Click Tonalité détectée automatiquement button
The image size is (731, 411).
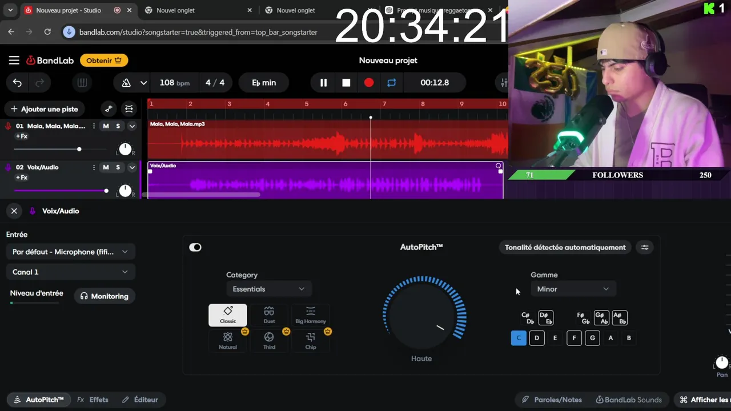[x=565, y=247]
